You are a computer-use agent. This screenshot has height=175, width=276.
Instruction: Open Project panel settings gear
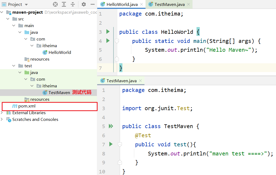tap(84, 4)
